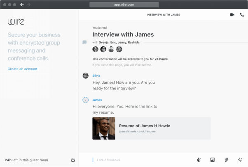Start a video call

tap(232, 15)
